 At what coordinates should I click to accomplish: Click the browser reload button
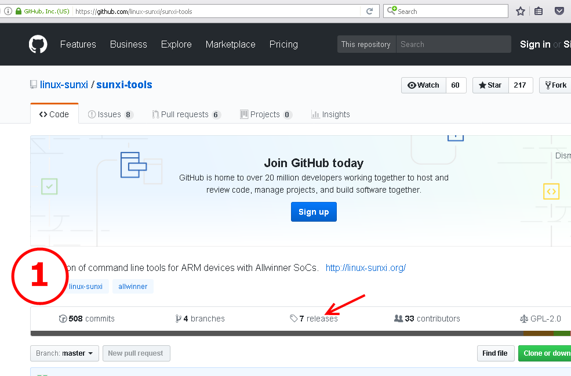[x=370, y=11]
